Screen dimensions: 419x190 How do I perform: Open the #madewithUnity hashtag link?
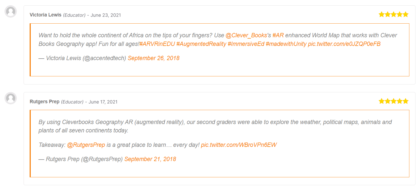click(x=286, y=44)
